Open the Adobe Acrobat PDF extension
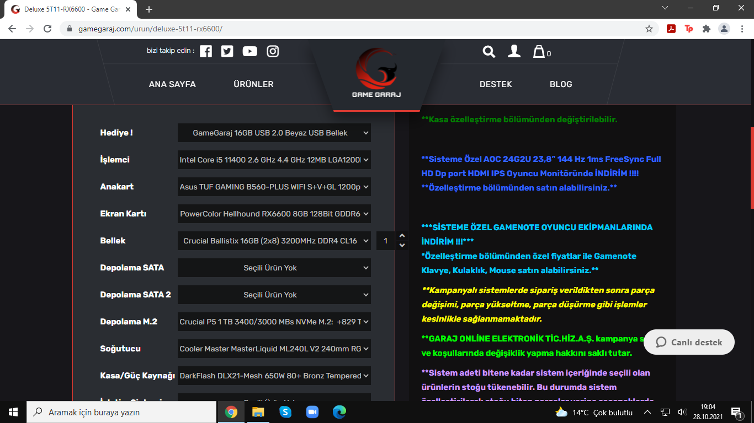This screenshot has height=423, width=754. [671, 29]
